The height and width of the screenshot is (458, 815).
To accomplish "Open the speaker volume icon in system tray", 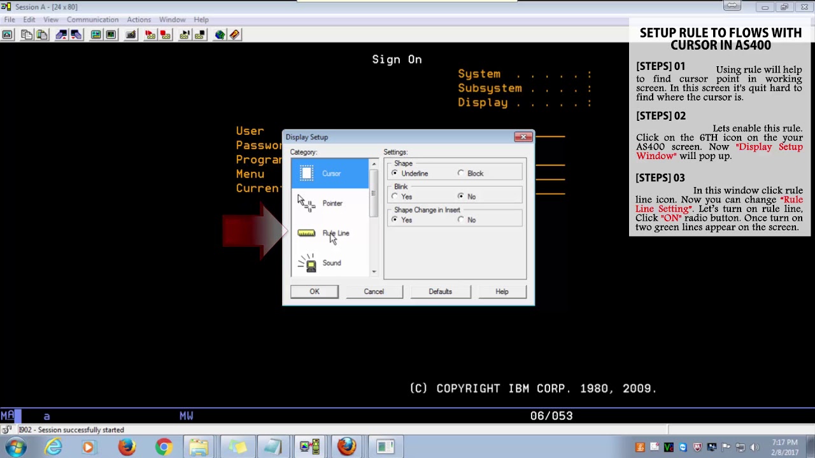I will (753, 447).
